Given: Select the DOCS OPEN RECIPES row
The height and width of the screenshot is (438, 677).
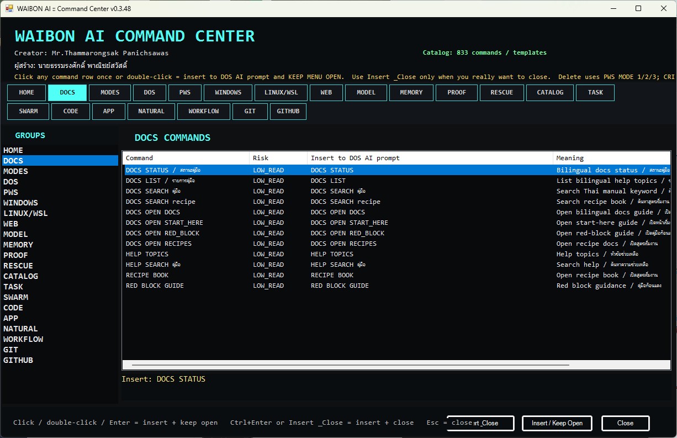Looking at the screenshot, I should point(396,244).
